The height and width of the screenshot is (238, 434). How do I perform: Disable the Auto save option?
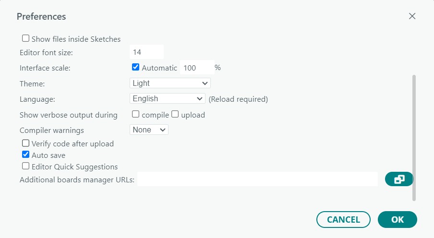pos(26,155)
